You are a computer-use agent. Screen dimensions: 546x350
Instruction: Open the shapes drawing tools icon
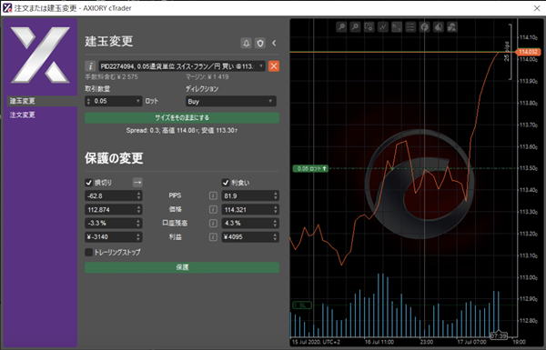(x=452, y=26)
